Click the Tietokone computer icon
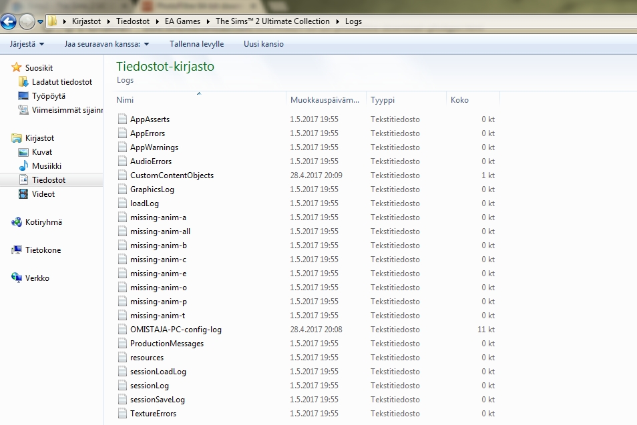The height and width of the screenshot is (425, 637). tap(17, 250)
